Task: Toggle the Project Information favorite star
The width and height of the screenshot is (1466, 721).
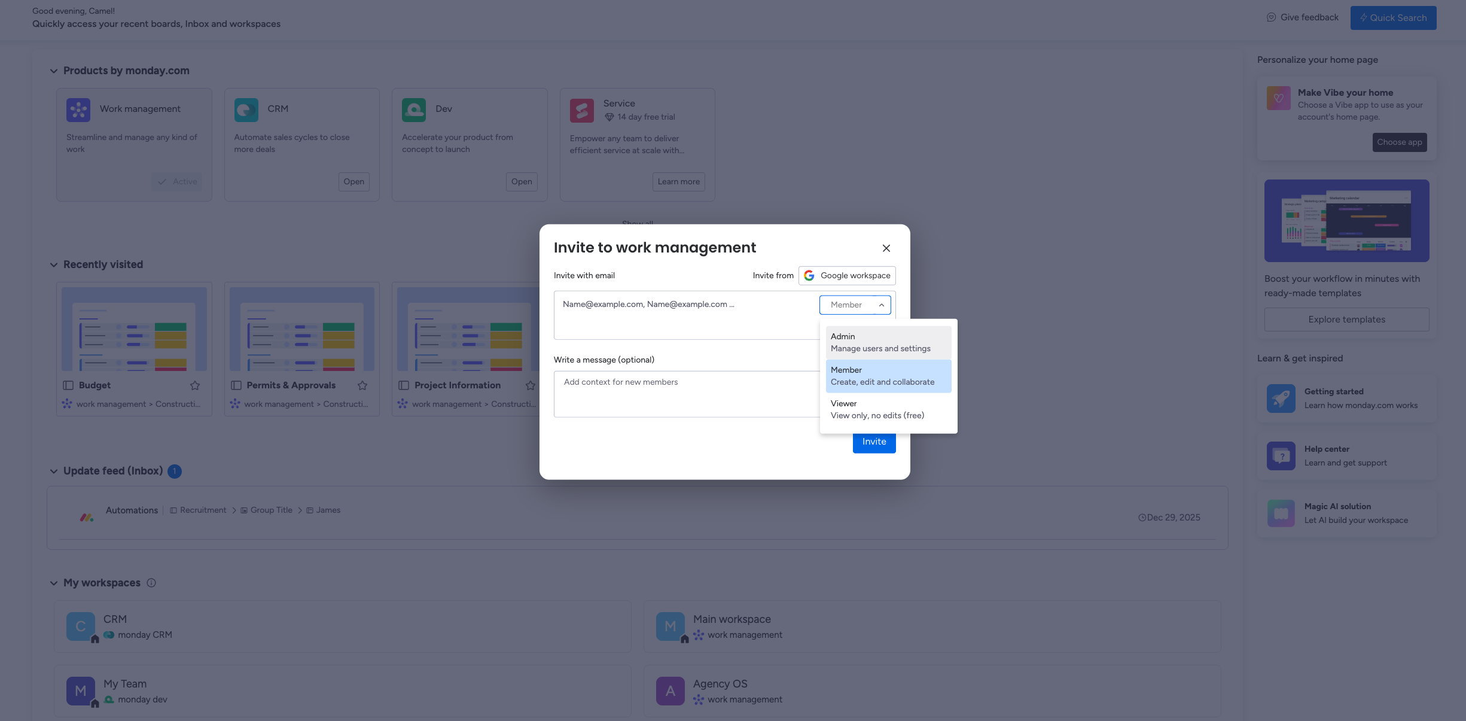Action: coord(530,385)
